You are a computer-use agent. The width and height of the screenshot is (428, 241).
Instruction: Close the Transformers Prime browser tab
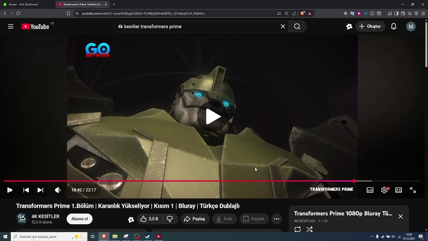pos(106,4)
